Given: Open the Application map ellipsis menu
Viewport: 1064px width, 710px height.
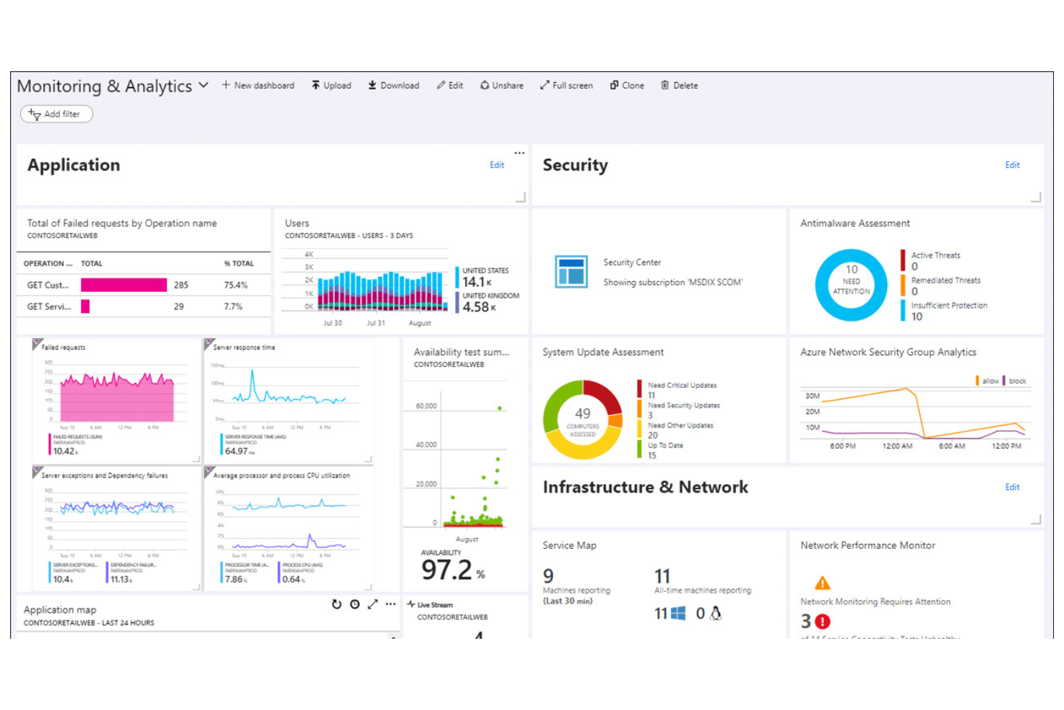Looking at the screenshot, I should (x=390, y=604).
